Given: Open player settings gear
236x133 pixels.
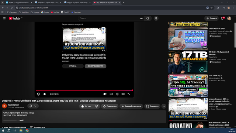Looking at the screenshot, I should (117, 94).
